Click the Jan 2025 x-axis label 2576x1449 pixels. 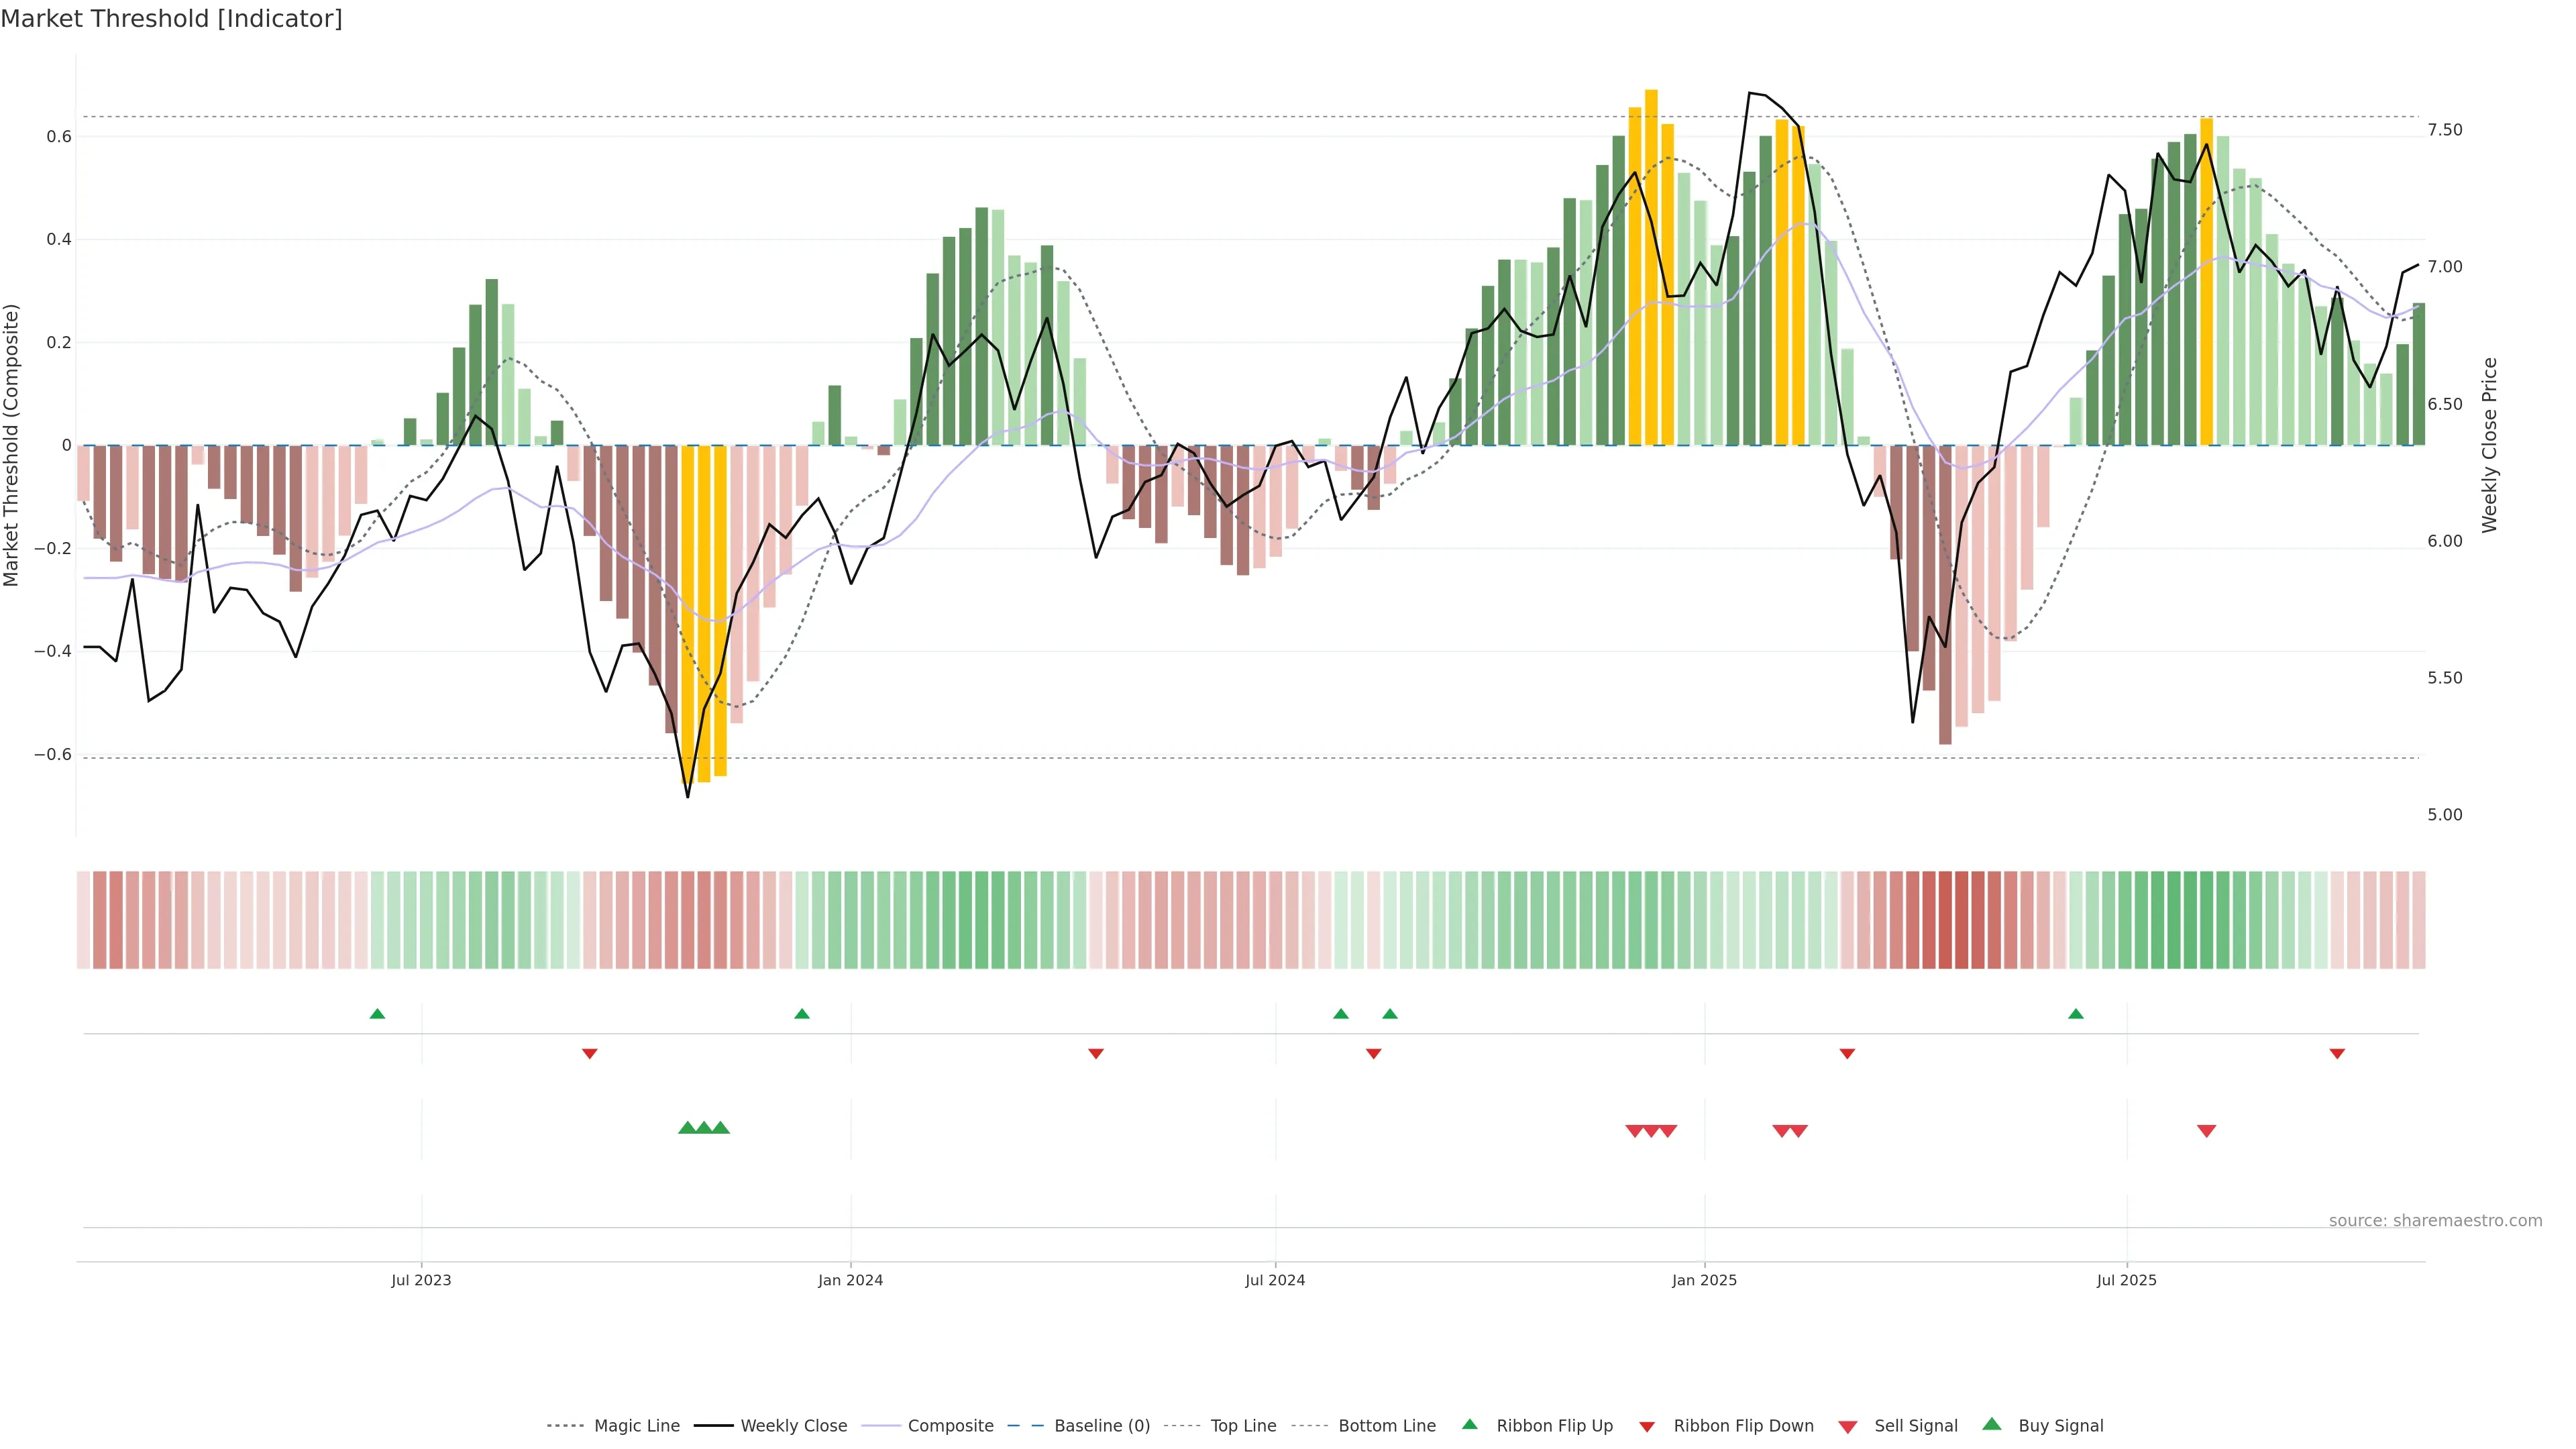pos(1704,1280)
